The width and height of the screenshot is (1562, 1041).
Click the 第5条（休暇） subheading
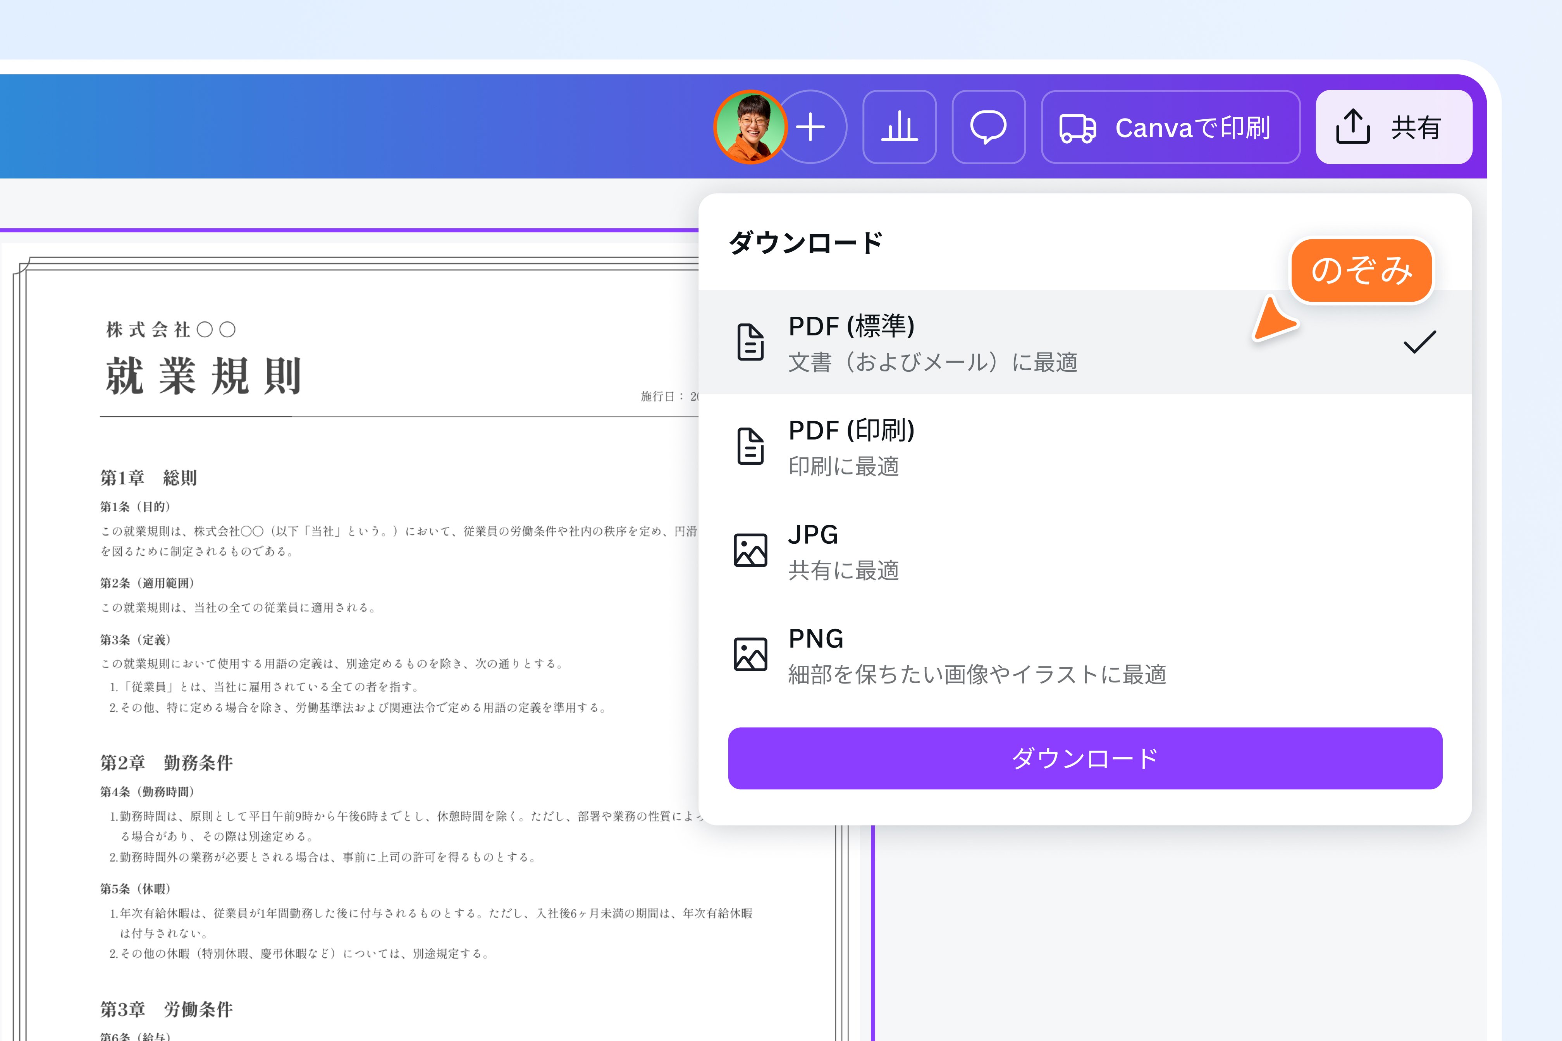(136, 889)
